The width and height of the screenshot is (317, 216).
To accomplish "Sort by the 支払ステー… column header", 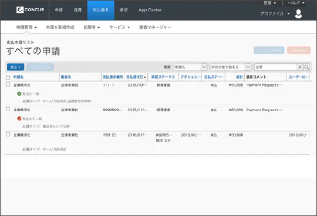I will pos(214,77).
